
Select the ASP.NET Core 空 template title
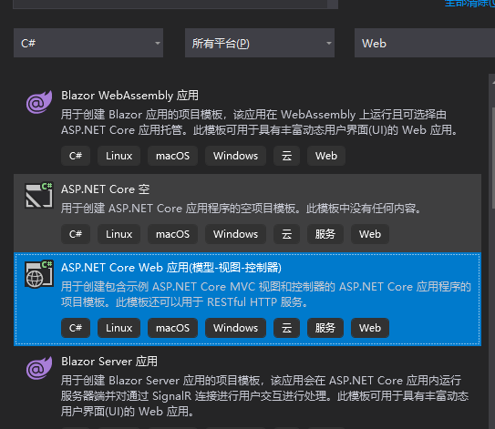click(x=105, y=189)
